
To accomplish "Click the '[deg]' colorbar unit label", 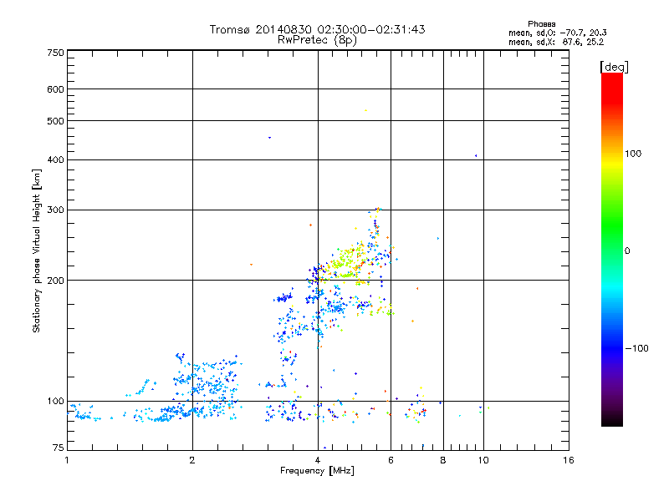I will point(614,67).
